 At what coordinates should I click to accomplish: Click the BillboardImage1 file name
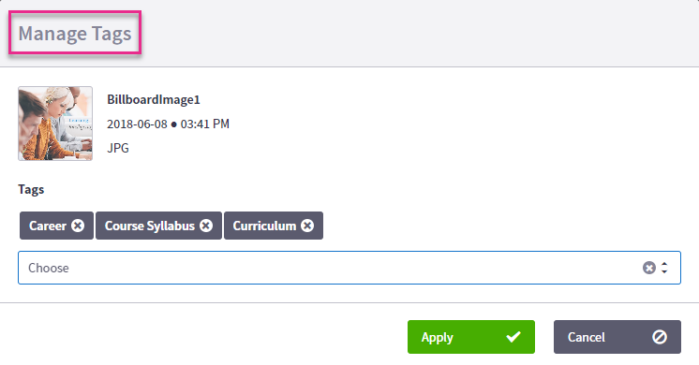tap(154, 99)
